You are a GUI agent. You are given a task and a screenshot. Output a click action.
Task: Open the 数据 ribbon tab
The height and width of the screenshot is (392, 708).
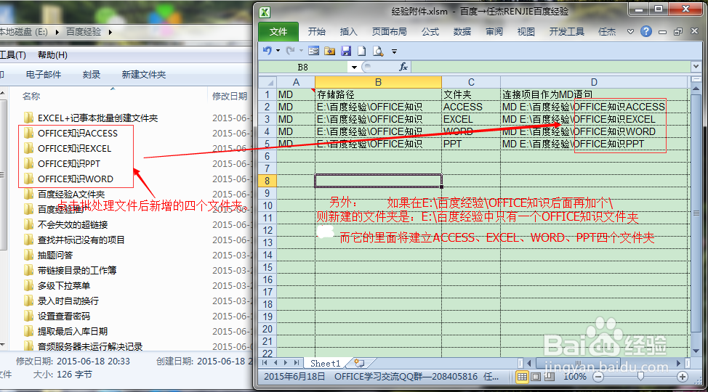pos(462,31)
